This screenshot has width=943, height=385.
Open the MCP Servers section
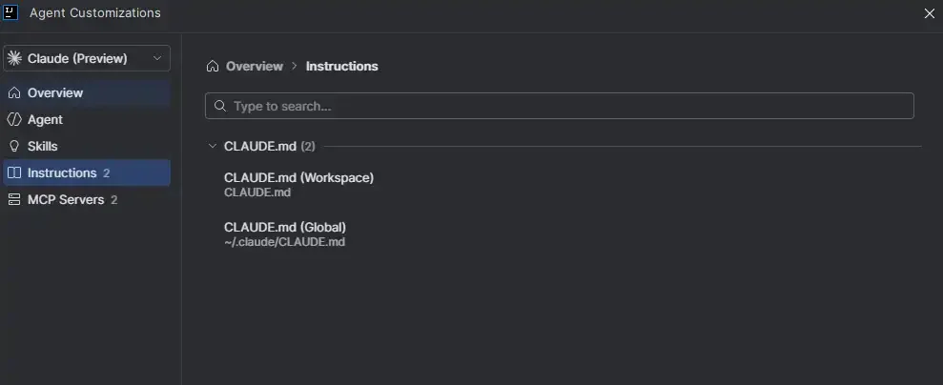[x=87, y=199]
